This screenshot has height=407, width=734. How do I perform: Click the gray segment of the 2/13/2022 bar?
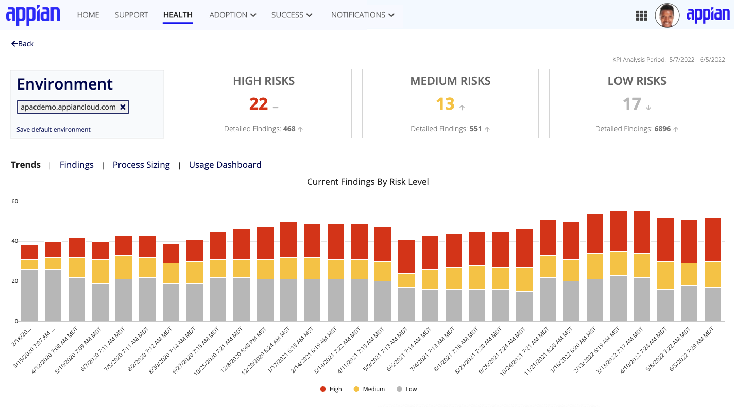point(619,298)
